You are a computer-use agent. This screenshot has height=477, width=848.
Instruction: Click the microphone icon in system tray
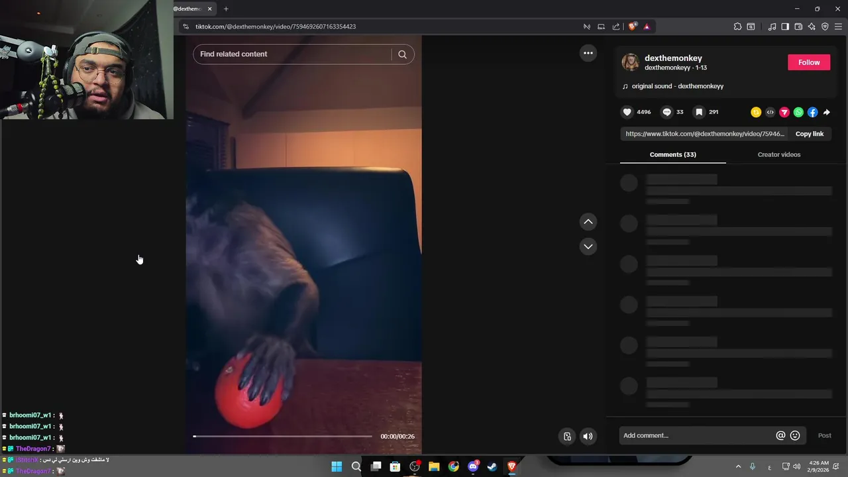click(753, 466)
